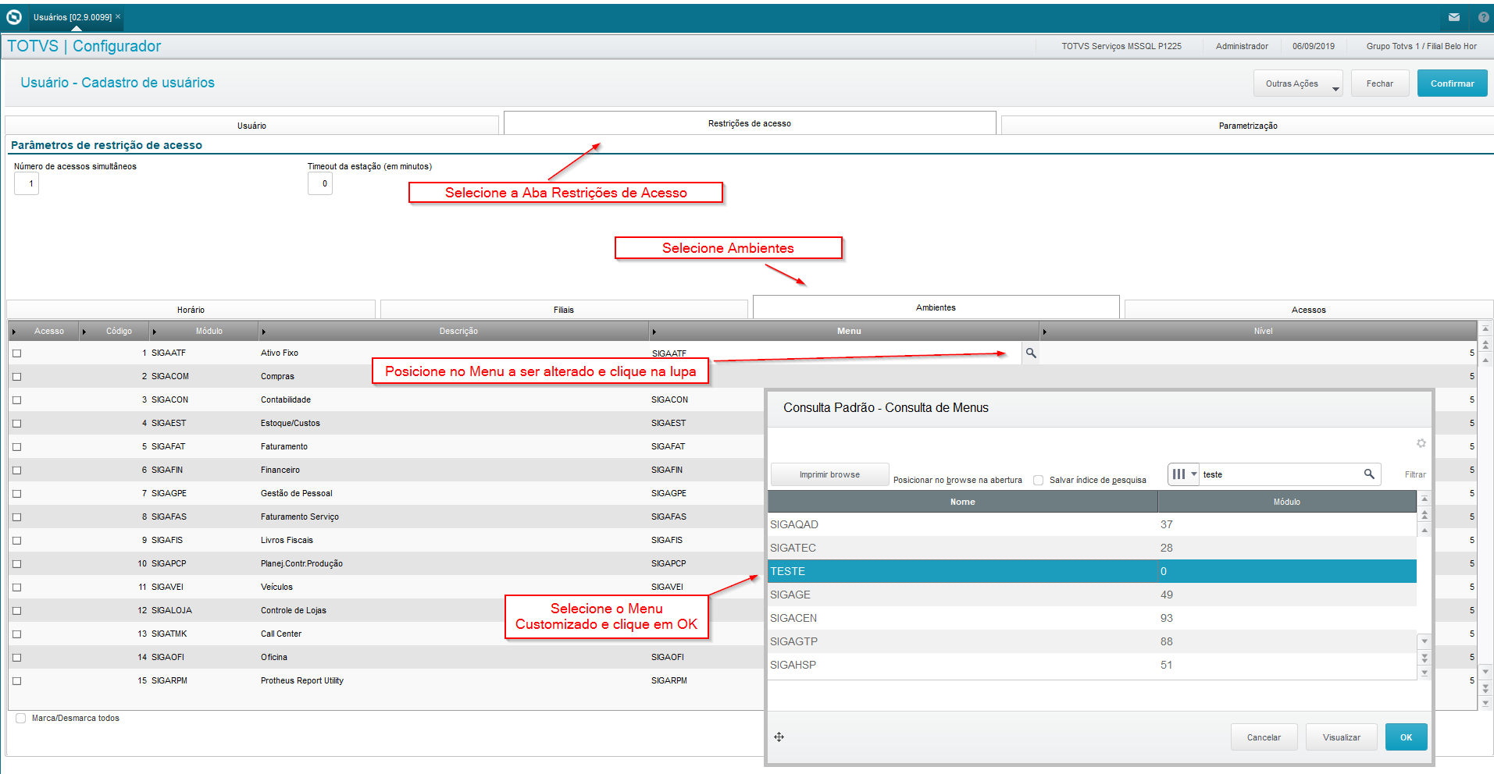Image resolution: width=1494 pixels, height=774 pixels.
Task: Open the Outras Ações dropdown
Action: coord(1298,83)
